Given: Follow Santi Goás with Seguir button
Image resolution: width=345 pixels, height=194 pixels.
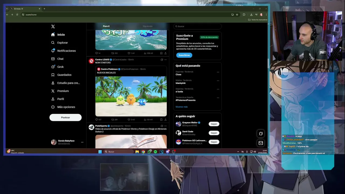Looking at the screenshot, I should click(214, 133).
